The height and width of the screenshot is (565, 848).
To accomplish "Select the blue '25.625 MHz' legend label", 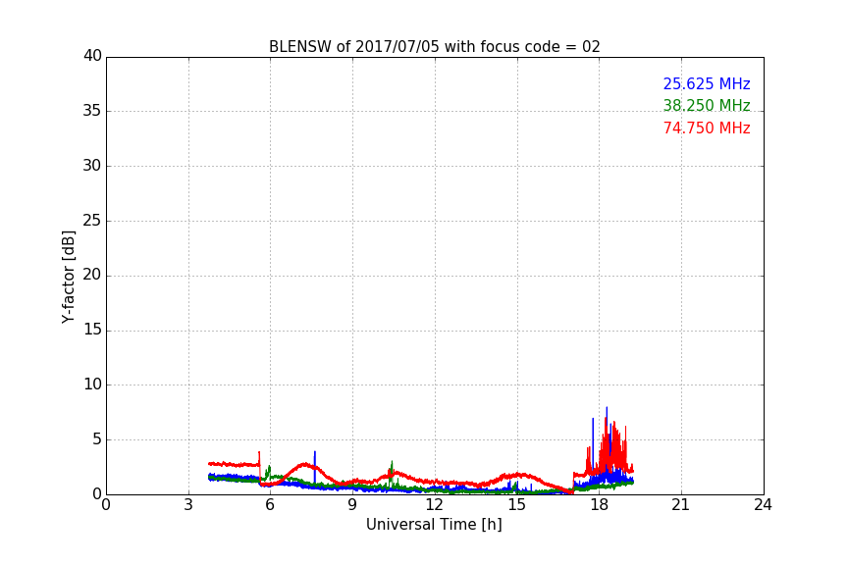I will (x=707, y=84).
